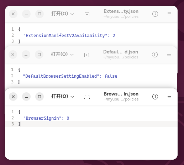
Task: Open hamburger menu in Brows...in.json window
Action: (x=169, y=97)
